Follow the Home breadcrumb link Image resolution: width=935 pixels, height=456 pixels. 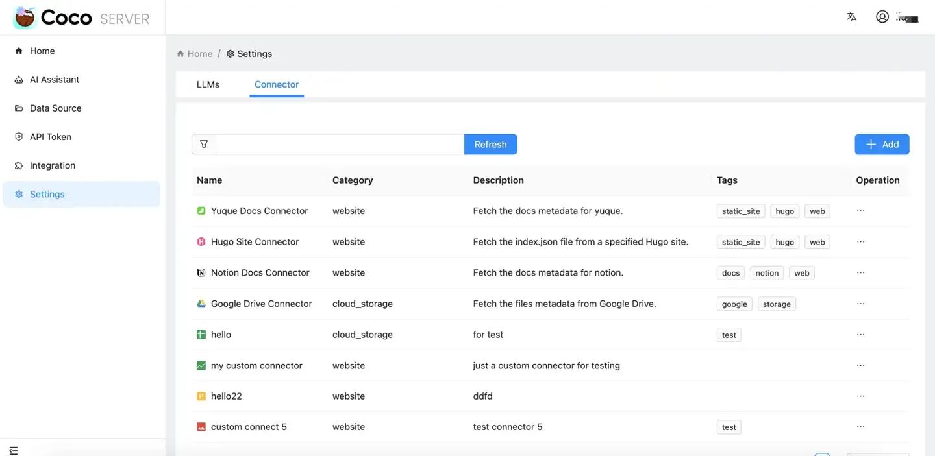coord(195,54)
